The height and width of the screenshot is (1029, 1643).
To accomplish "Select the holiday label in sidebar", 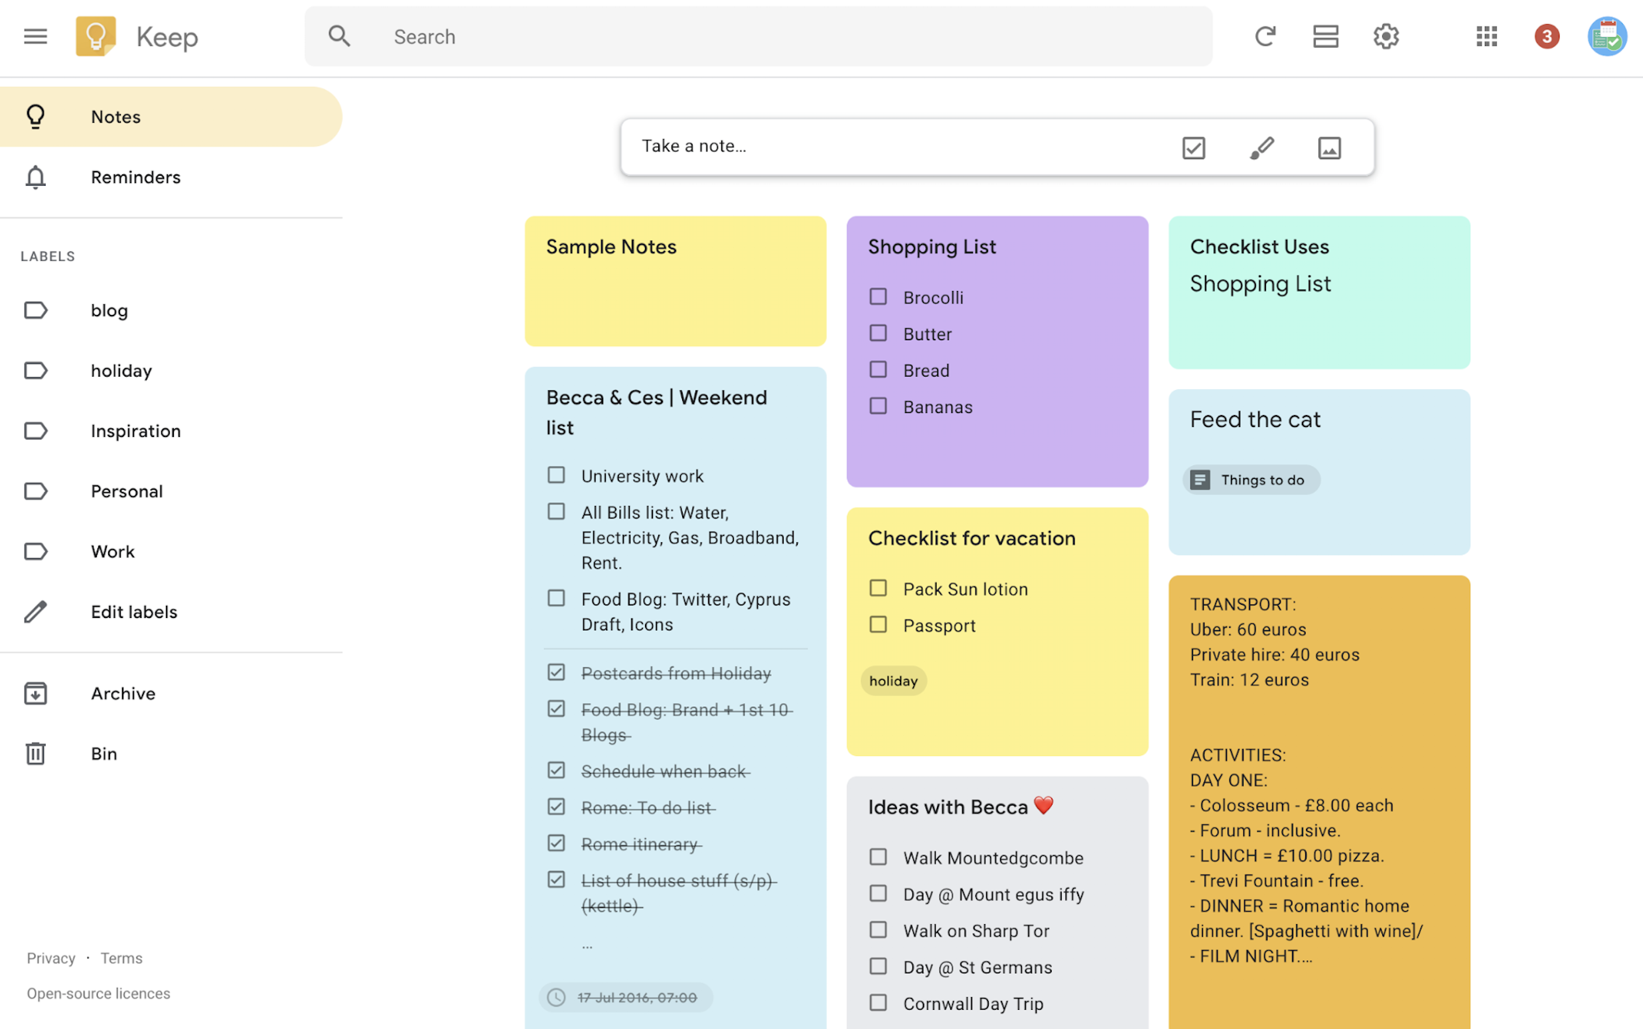I will click(121, 370).
